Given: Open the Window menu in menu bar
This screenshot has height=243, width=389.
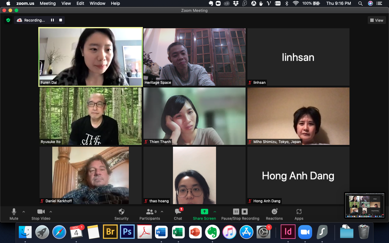Looking at the screenshot, I should coord(97,3).
